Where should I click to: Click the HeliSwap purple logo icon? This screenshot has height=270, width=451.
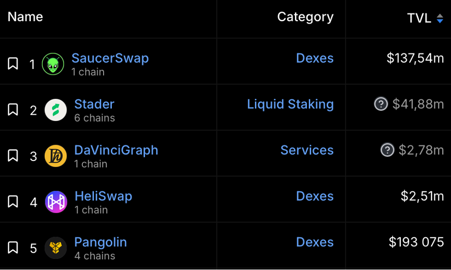pyautogui.click(x=56, y=202)
